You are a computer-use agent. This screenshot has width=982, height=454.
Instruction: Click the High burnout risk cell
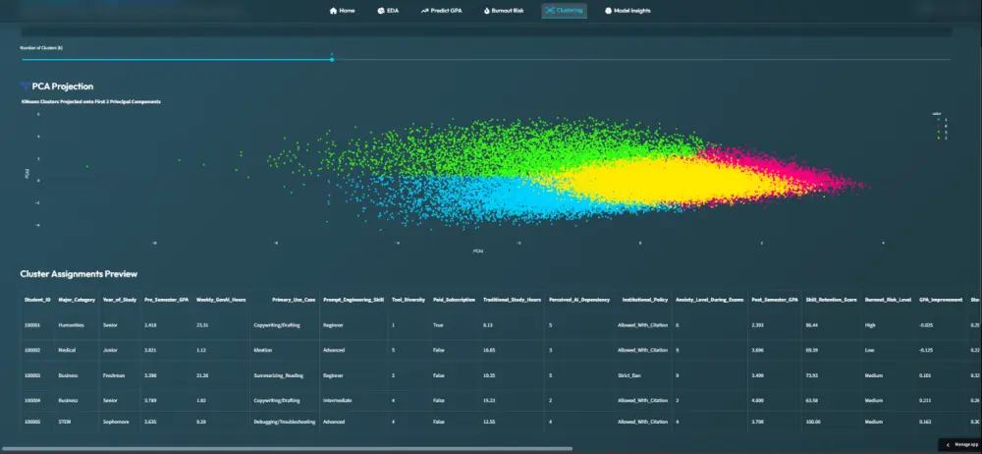click(x=870, y=325)
